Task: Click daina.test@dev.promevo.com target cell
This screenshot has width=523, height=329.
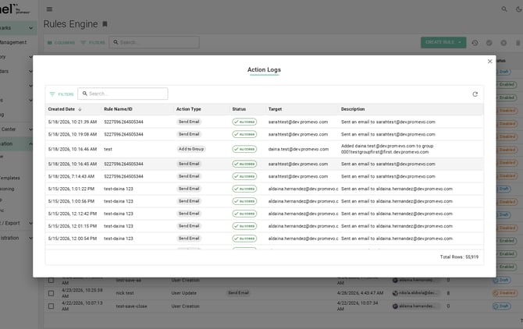Action: pyautogui.click(x=298, y=149)
